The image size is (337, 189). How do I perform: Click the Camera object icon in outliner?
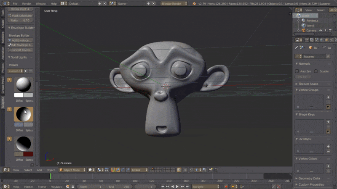(303, 30)
